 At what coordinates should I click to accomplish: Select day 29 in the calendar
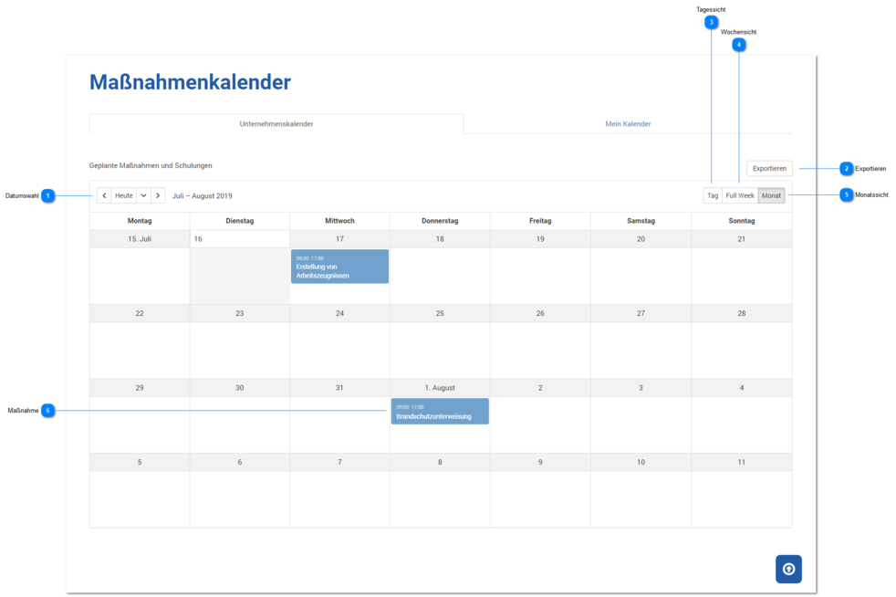click(140, 388)
